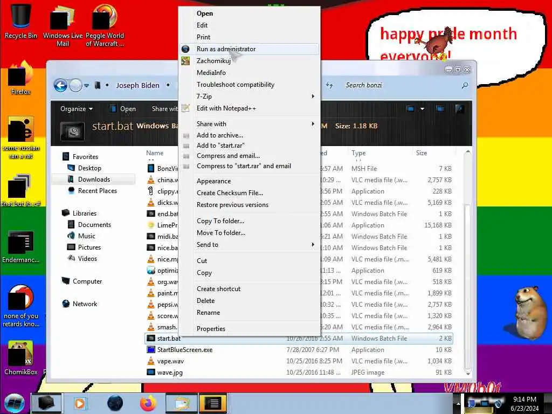Screen dimensions: 552x414
Task: Expand the Send to submenu arrow
Action: pyautogui.click(x=313, y=244)
